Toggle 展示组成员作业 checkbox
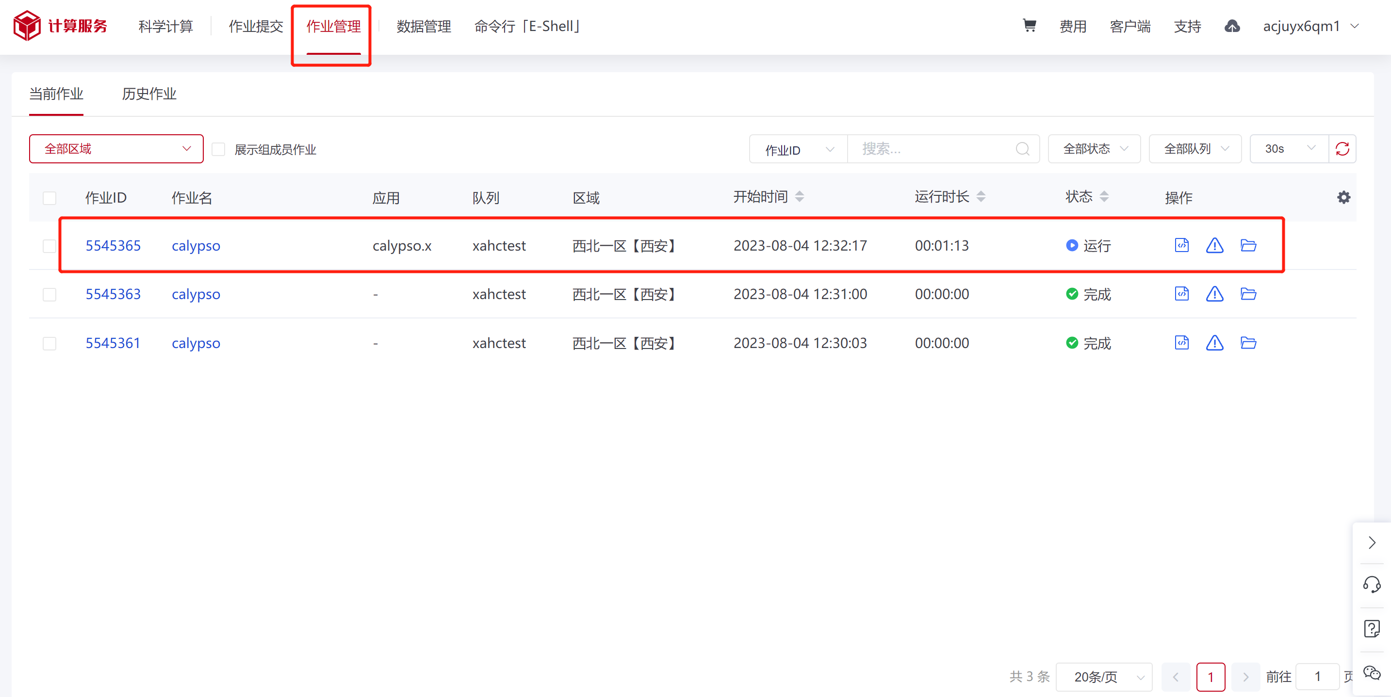1391x697 pixels. point(218,149)
